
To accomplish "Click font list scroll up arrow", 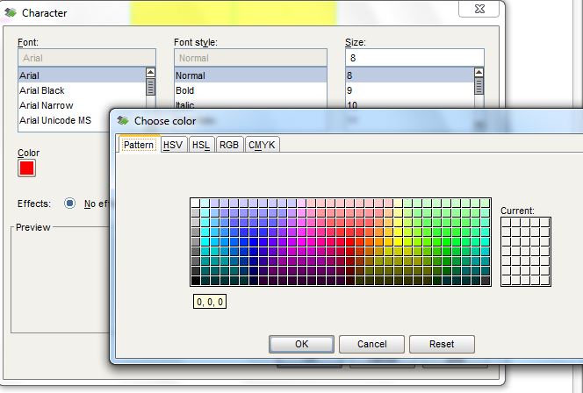I will click(151, 72).
